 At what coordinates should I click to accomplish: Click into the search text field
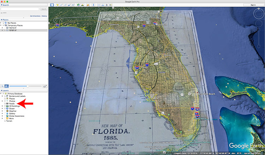click(20, 9)
